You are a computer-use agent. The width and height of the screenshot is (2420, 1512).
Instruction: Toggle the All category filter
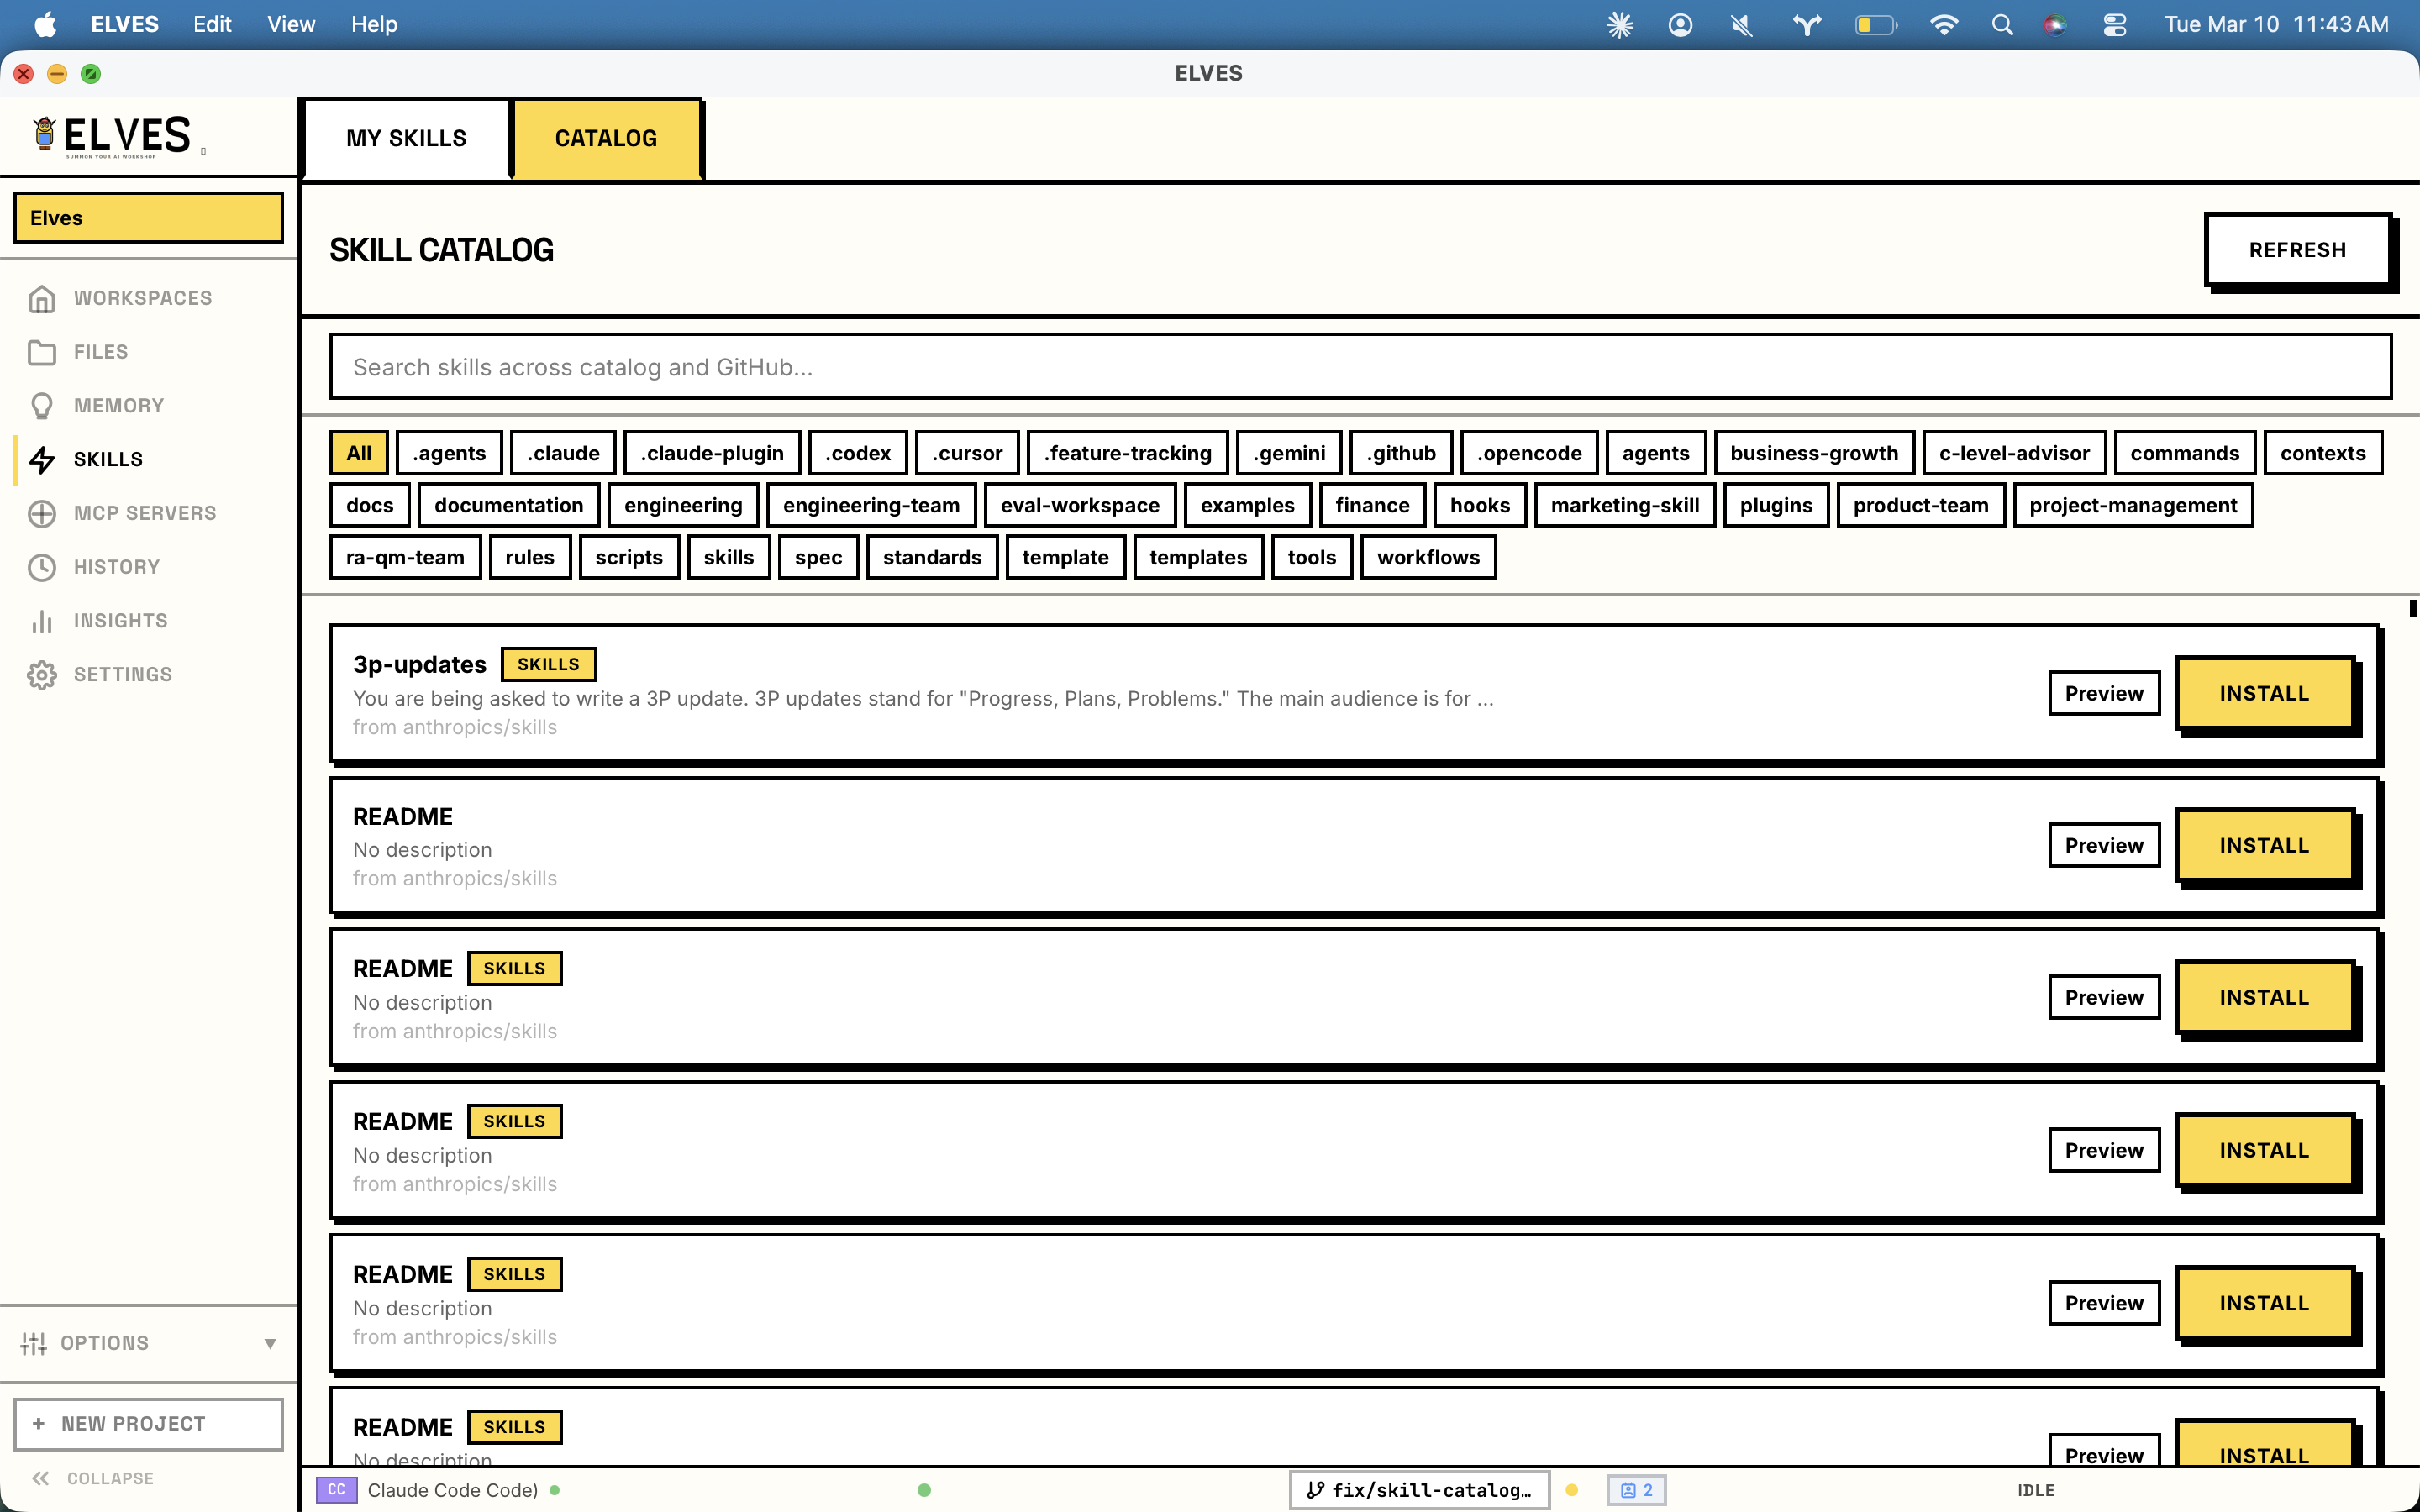358,453
